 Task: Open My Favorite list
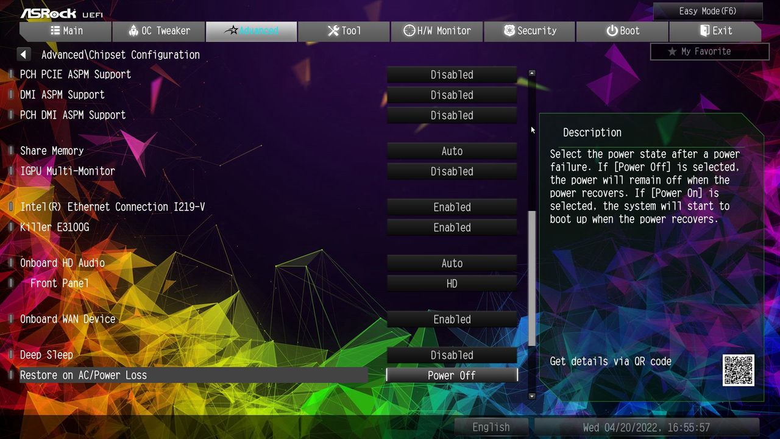pyautogui.click(x=710, y=52)
